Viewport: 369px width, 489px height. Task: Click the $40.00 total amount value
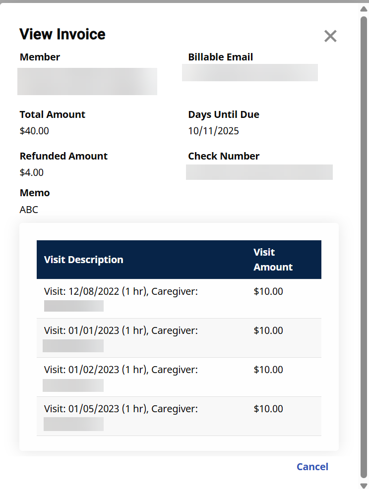[34, 131]
